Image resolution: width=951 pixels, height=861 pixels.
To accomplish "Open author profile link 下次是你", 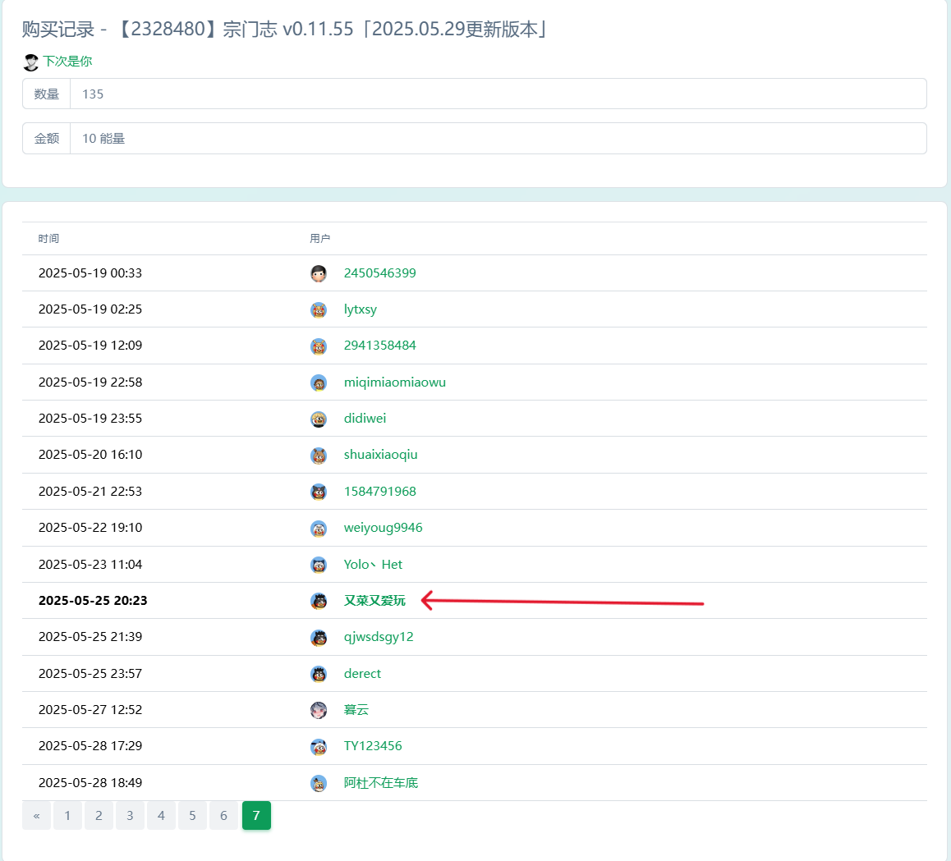I will 67,62.
